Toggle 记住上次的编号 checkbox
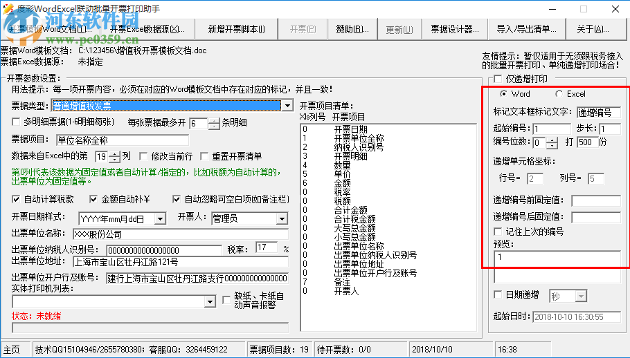 point(498,232)
